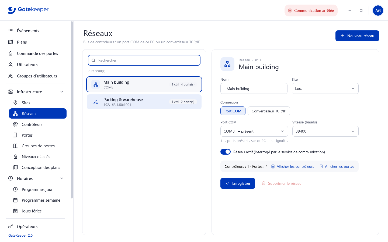Click the Jours fériés calendar icon
The image size is (388, 242).
[x=15, y=211]
